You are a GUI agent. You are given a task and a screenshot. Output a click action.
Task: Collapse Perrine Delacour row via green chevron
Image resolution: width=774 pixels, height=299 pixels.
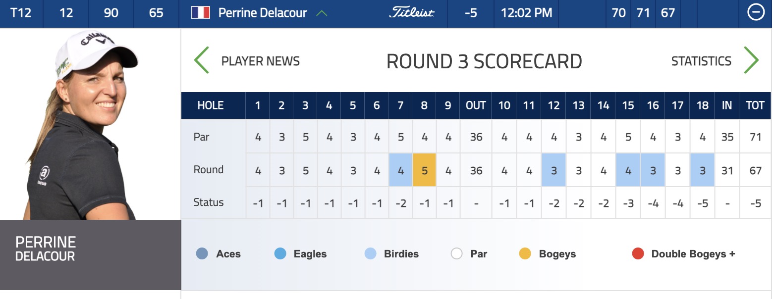[x=322, y=13]
